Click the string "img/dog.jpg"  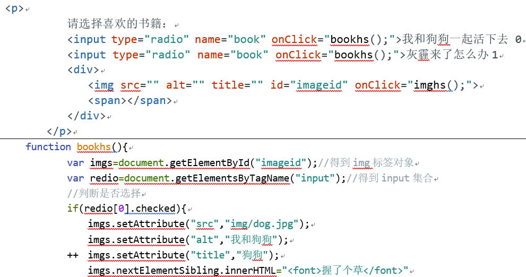[262, 224]
